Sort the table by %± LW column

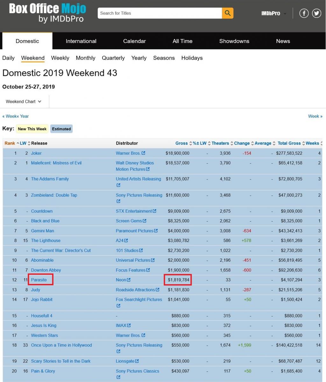pyautogui.click(x=202, y=143)
